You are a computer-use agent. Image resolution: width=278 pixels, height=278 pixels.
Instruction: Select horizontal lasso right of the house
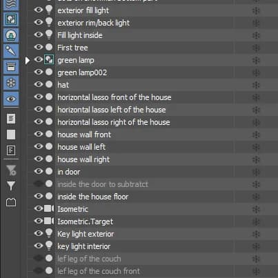(x=114, y=122)
